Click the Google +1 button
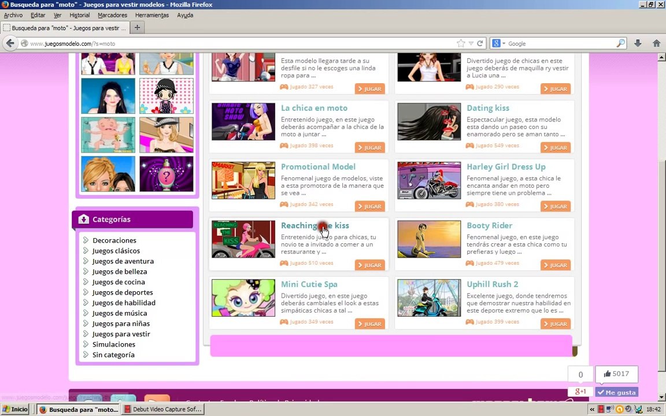Screen dimensions: 666x416 (x=580, y=391)
